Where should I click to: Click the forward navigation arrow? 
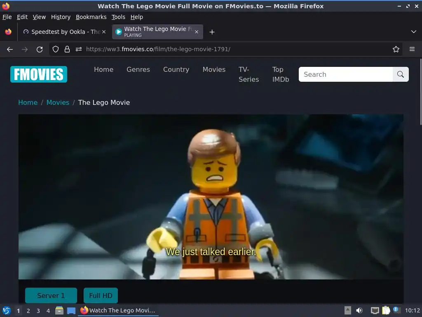pyautogui.click(x=25, y=50)
